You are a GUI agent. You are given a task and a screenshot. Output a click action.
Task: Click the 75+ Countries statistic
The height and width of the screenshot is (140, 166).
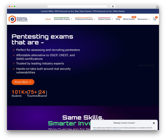[x=33, y=93]
